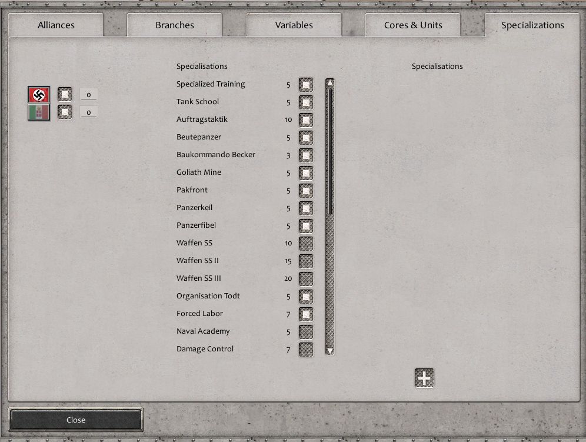The width and height of the screenshot is (586, 442).
Task: Check the Beutepanzer box
Action: [x=306, y=138]
